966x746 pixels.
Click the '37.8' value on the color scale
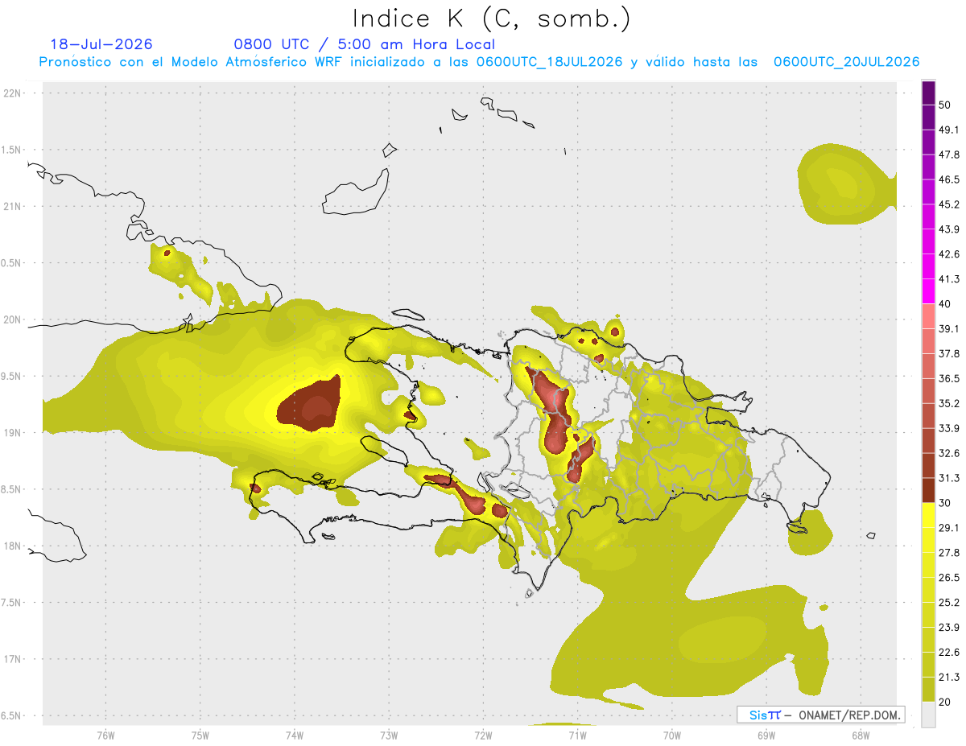[x=949, y=354]
